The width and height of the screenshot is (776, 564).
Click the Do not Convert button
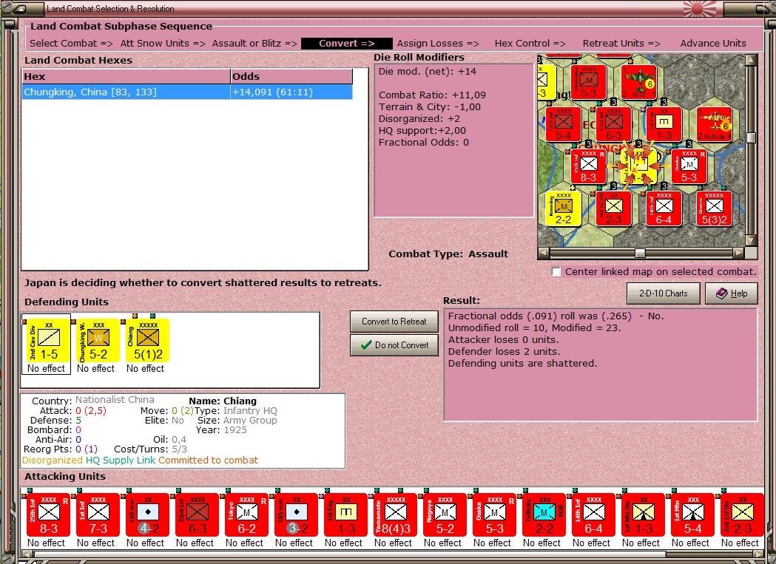(394, 345)
